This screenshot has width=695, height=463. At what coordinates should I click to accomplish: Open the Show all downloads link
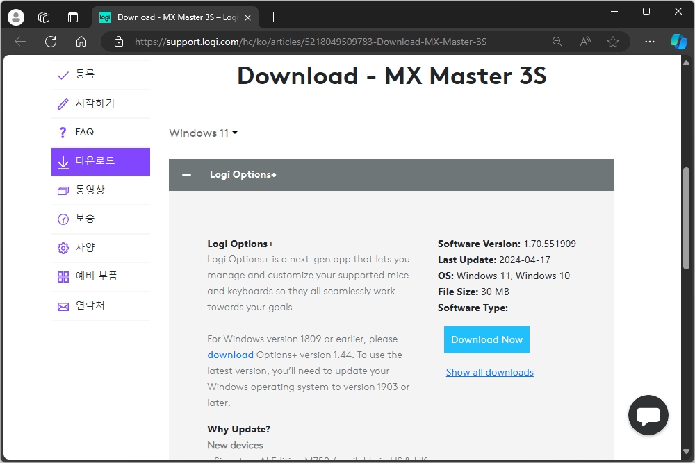pos(490,372)
